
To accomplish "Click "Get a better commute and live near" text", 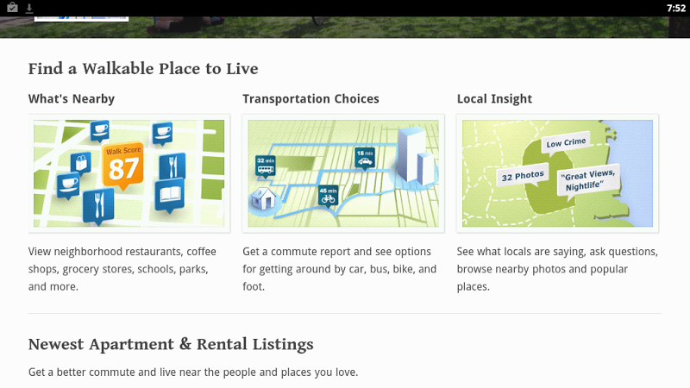I will point(193,372).
